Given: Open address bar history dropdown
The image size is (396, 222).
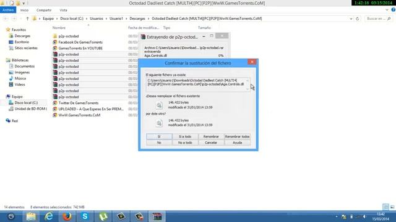Looking at the screenshot, I should [351, 18].
